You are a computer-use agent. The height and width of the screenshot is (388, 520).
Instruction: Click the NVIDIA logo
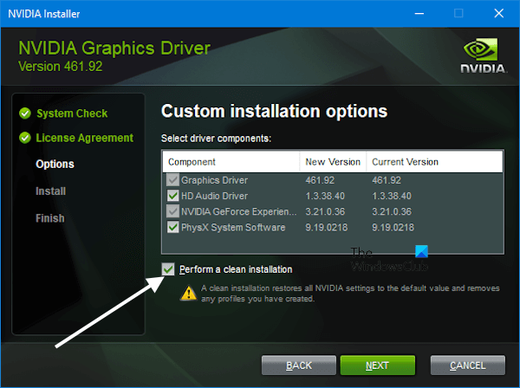483,55
